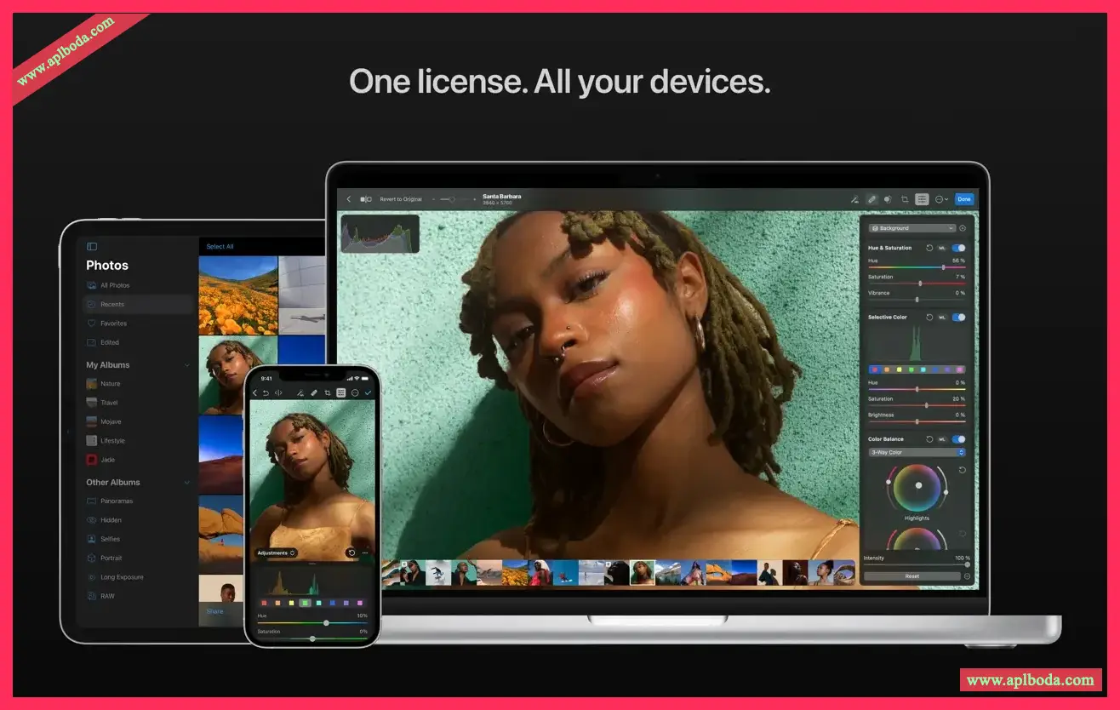This screenshot has width=1120, height=710.
Task: Click the retouch brush icon in Mac toolbar
Action: point(871,199)
